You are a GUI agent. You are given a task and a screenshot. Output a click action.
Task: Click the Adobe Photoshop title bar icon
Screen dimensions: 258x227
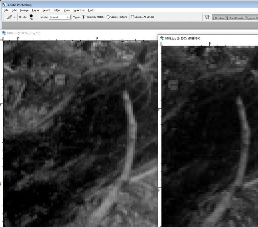pyautogui.click(x=4, y=5)
